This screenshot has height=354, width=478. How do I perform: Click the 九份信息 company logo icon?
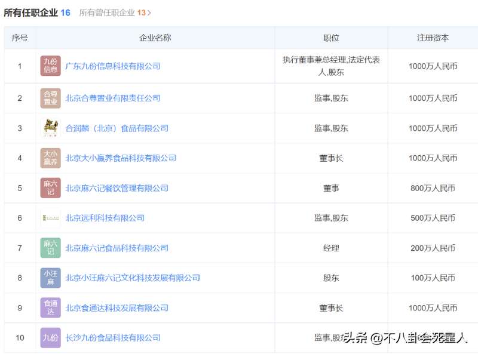(x=51, y=66)
